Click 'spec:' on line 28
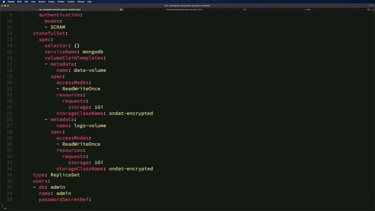375x211 pixels. pos(57,132)
